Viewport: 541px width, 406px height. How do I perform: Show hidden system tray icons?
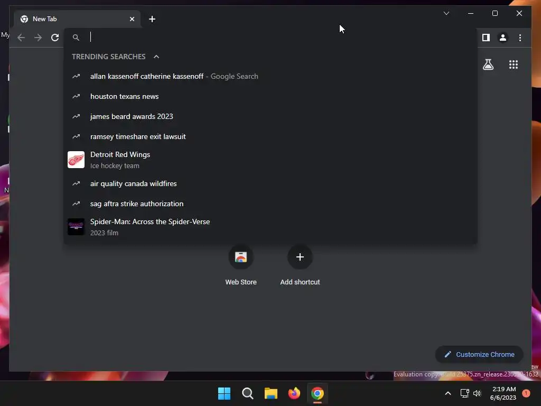click(x=448, y=393)
